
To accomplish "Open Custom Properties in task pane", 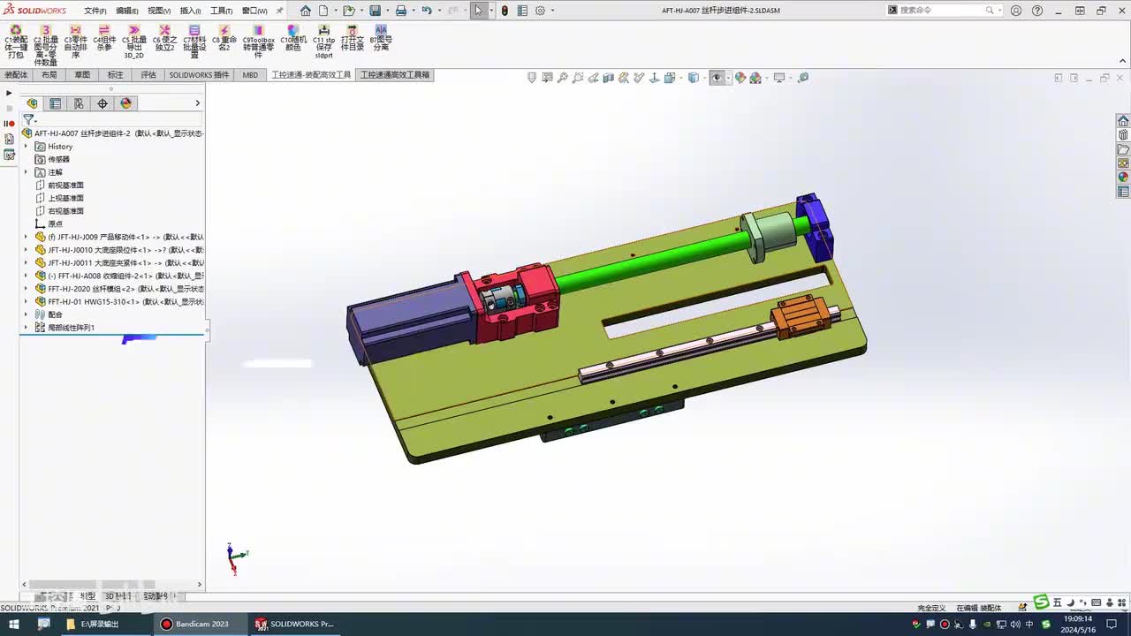I will [x=1123, y=192].
